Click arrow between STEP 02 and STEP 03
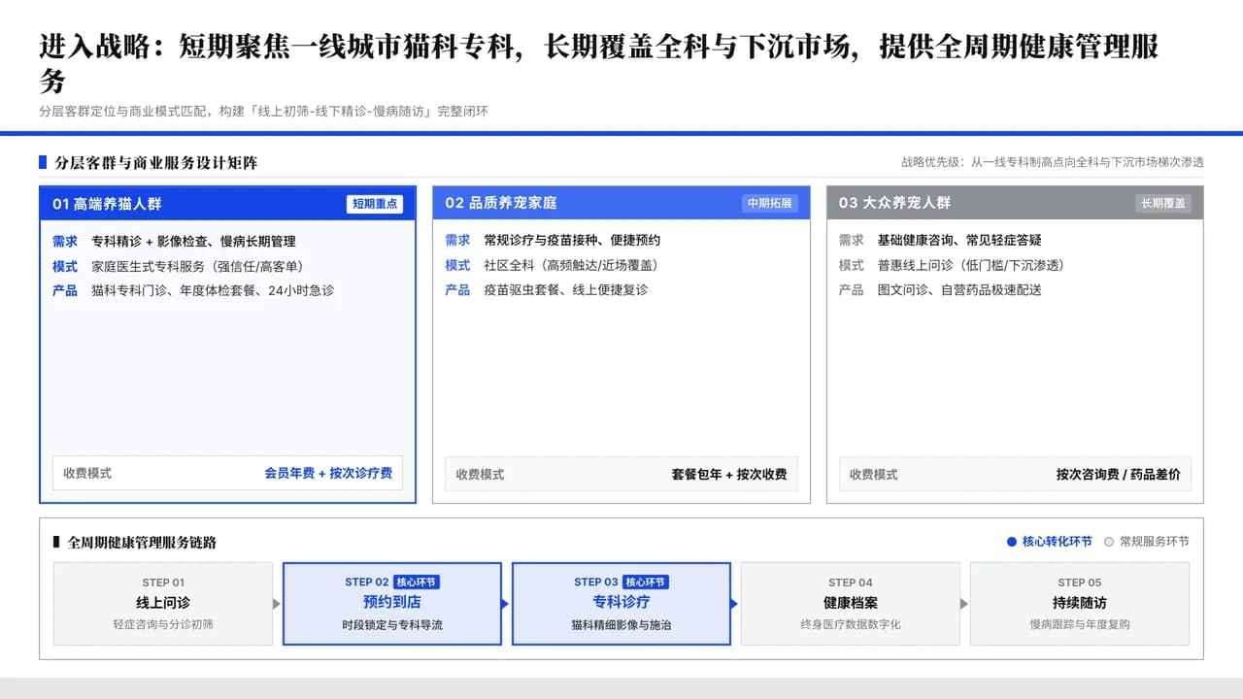This screenshot has width=1243, height=699. [505, 604]
